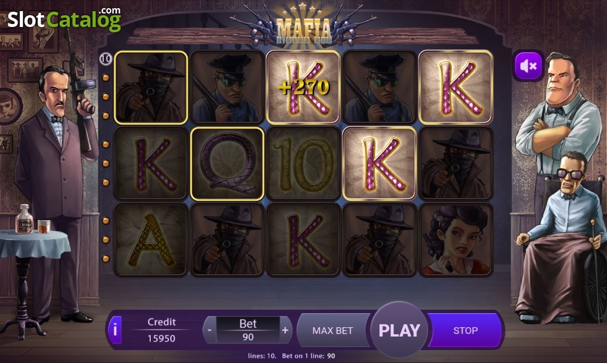Click the STOP button
The width and height of the screenshot is (607, 363).
(465, 331)
